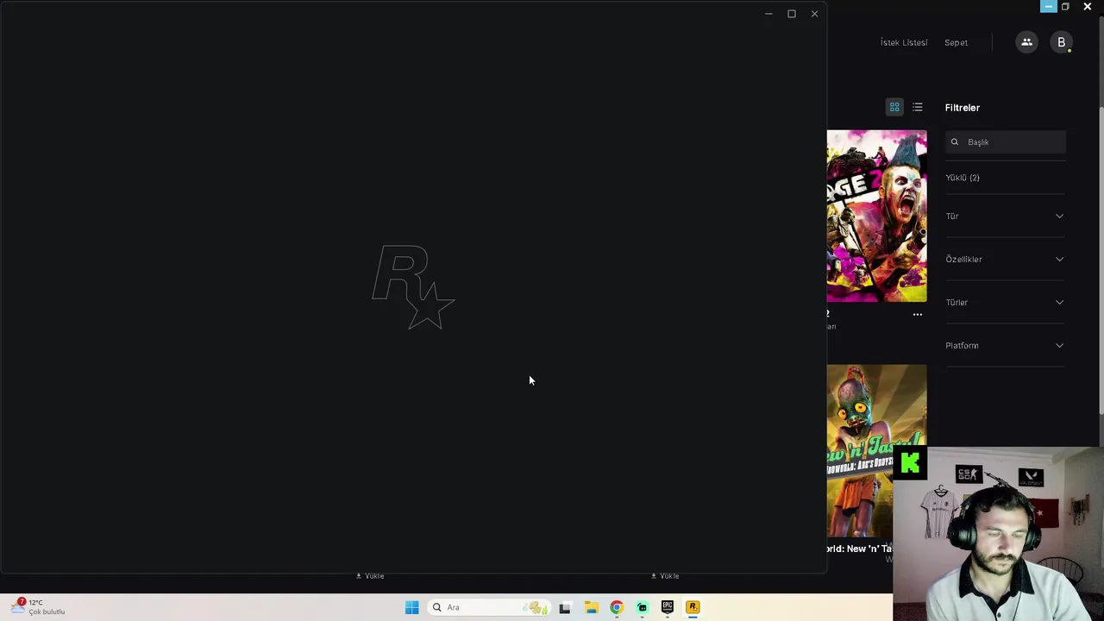Viewport: 1104px width, 621px height.
Task: Click the right Yükle install button
Action: (x=665, y=575)
